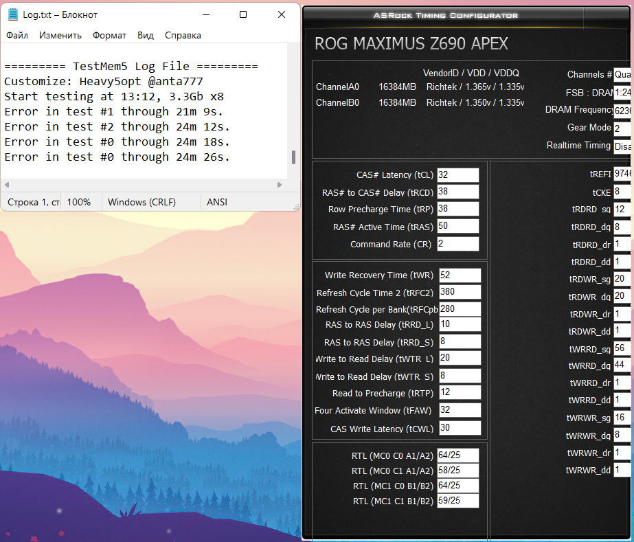Viewport: 634px width, 542px height.
Task: Click the tWRRD_dg value field
Action: click(623, 365)
